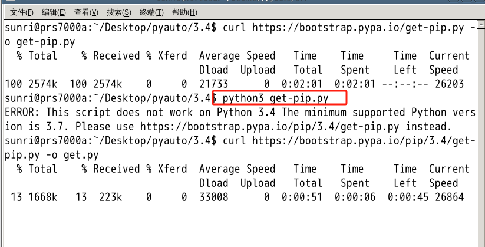Open the 帮助(H) menu

coord(184,12)
